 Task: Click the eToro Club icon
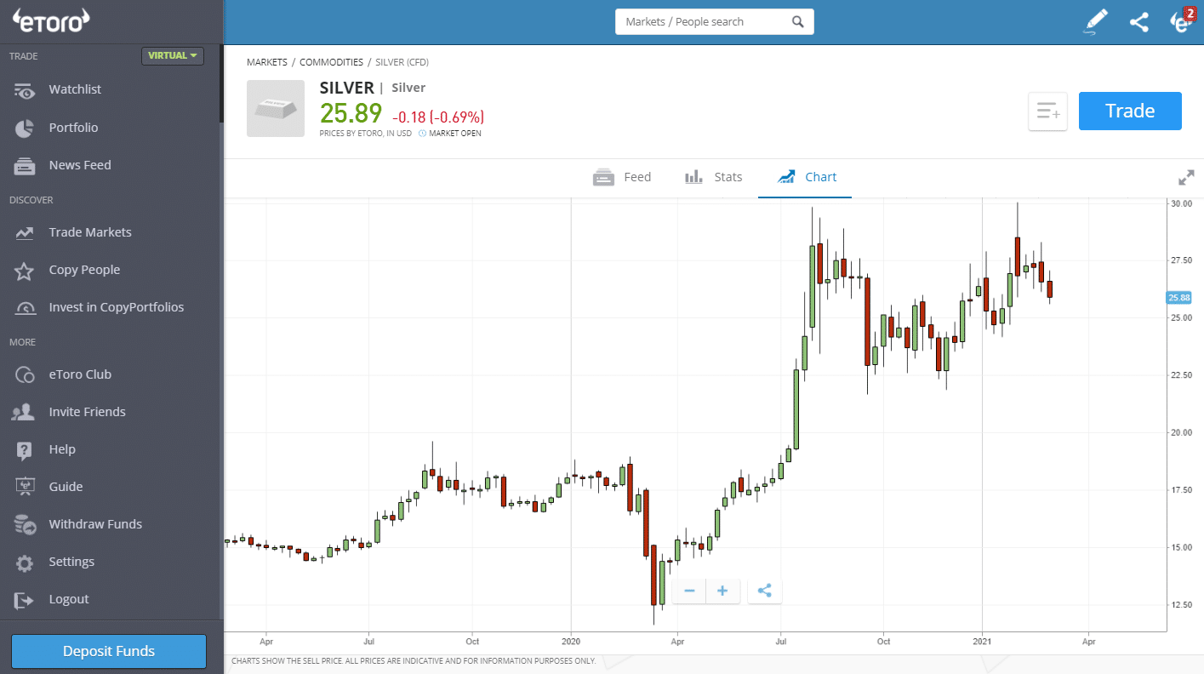24,374
